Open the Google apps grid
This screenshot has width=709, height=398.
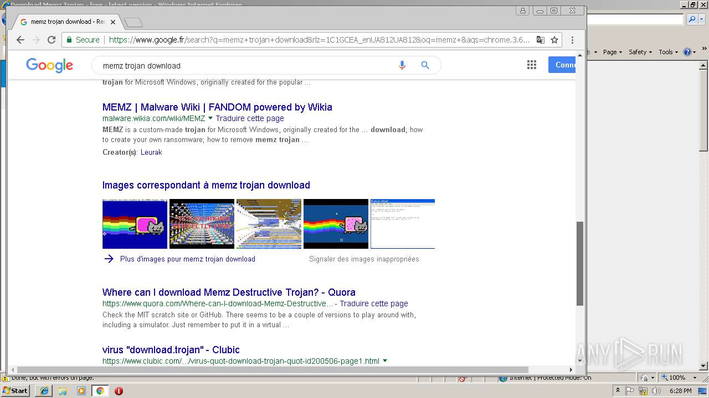(532, 65)
